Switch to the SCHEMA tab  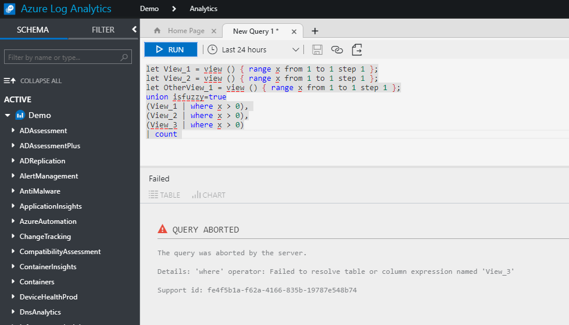(33, 30)
